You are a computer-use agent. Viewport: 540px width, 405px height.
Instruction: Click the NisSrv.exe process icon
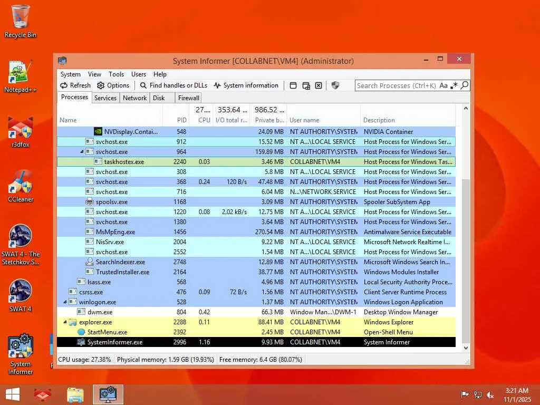pyautogui.click(x=90, y=242)
